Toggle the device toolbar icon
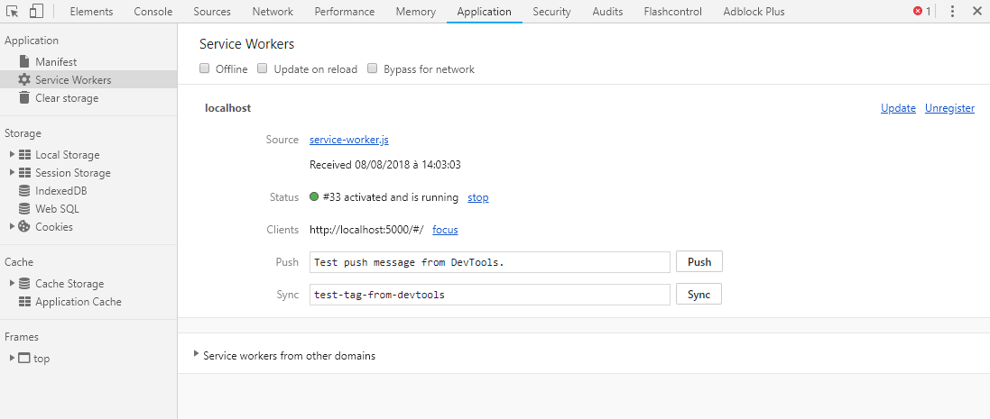The height and width of the screenshot is (419, 990). pyautogui.click(x=37, y=12)
